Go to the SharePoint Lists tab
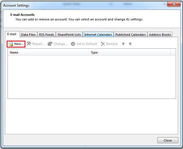183x149 pixels. tap(69, 35)
